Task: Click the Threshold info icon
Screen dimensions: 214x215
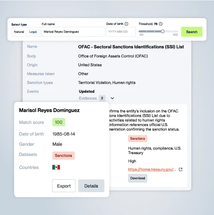Action: pyautogui.click(x=160, y=24)
